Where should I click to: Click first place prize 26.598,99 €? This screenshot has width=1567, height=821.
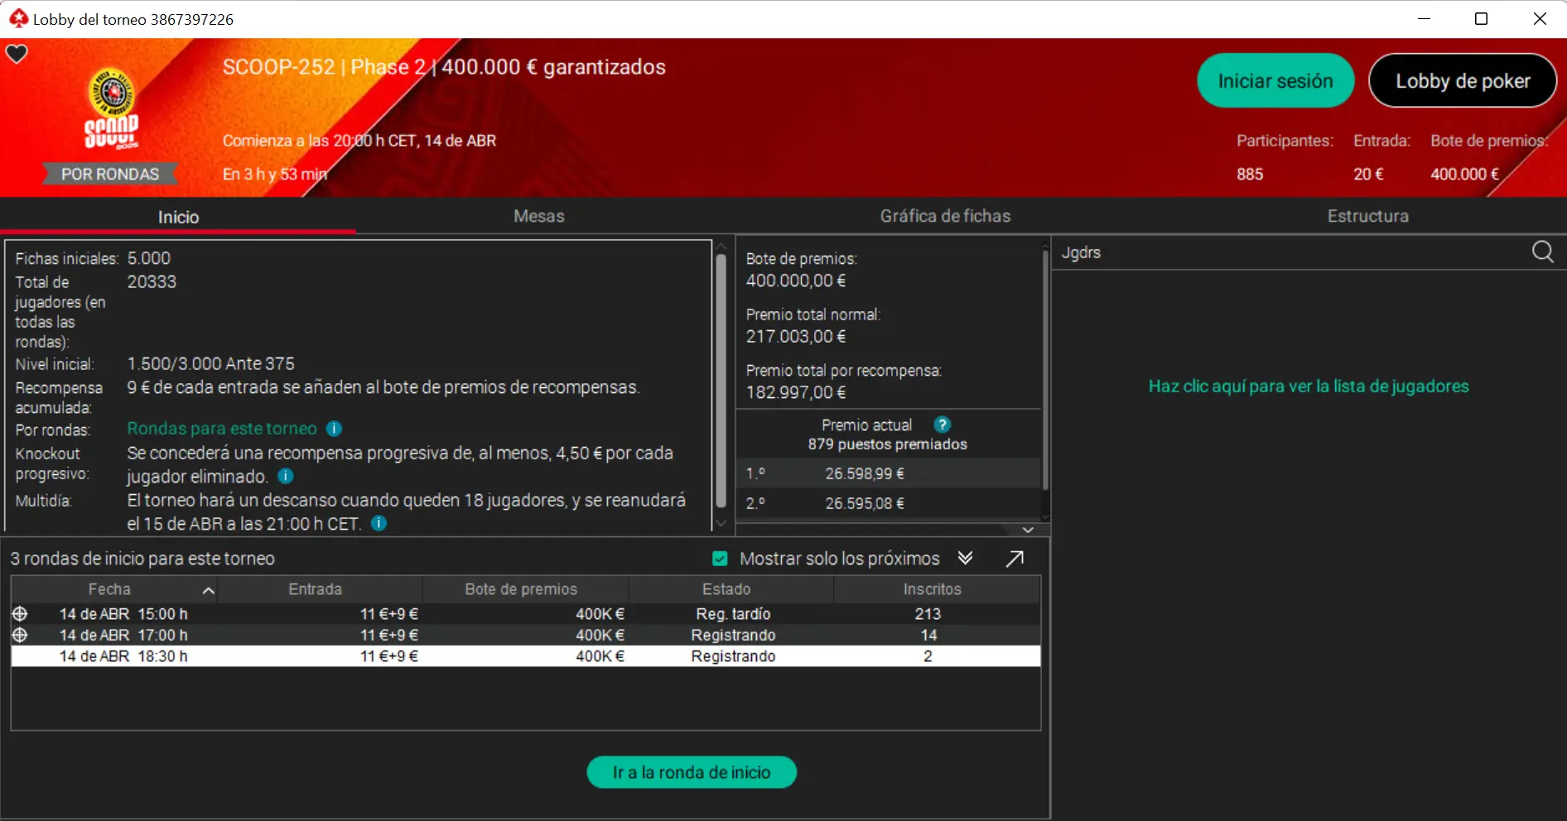[x=865, y=473]
